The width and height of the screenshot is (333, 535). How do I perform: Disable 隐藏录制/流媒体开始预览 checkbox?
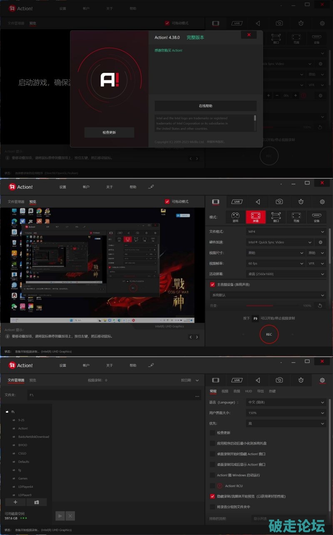point(213,496)
